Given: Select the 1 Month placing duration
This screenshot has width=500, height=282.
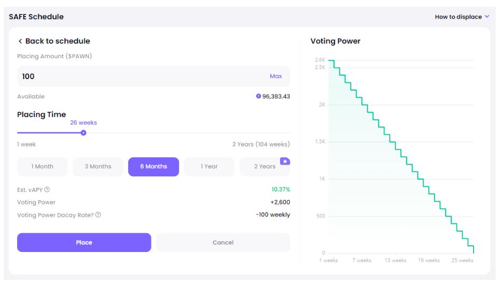Looking at the screenshot, I should tap(43, 167).
